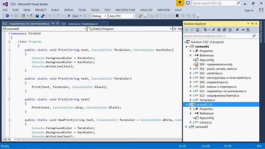Viewport: 265px width, 149px height.
Task: Switch to the S10 document tab
Action: [79, 24]
